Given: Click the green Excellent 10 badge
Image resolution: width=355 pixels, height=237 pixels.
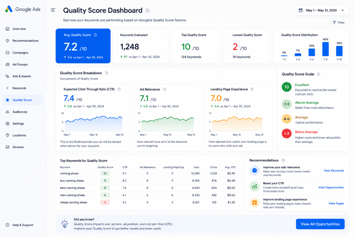Looking at the screenshot, I should click(286, 87).
